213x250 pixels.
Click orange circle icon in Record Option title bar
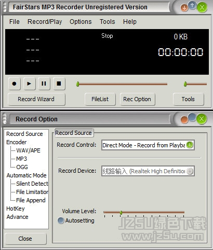click(x=184, y=120)
